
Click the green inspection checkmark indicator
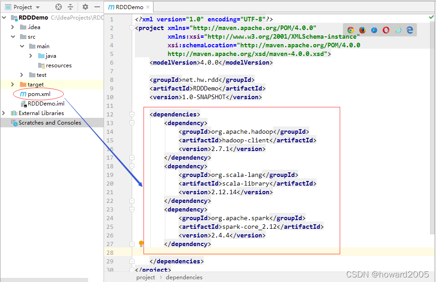point(431,17)
